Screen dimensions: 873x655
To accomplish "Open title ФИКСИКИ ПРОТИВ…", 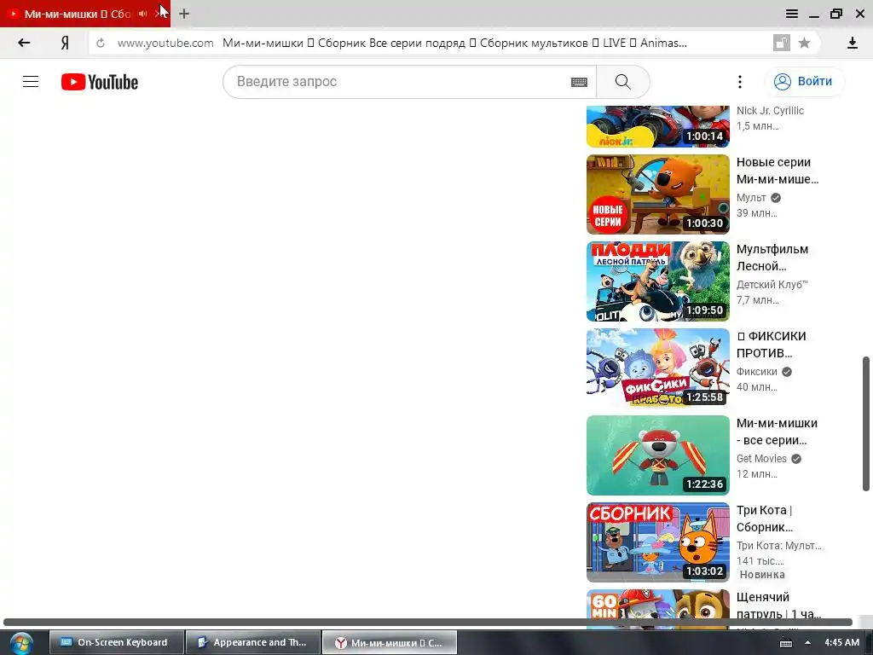I will pyautogui.click(x=771, y=345).
